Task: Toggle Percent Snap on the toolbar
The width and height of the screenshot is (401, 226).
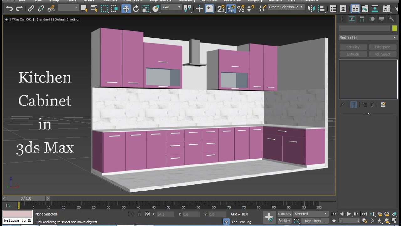Action: point(241,8)
